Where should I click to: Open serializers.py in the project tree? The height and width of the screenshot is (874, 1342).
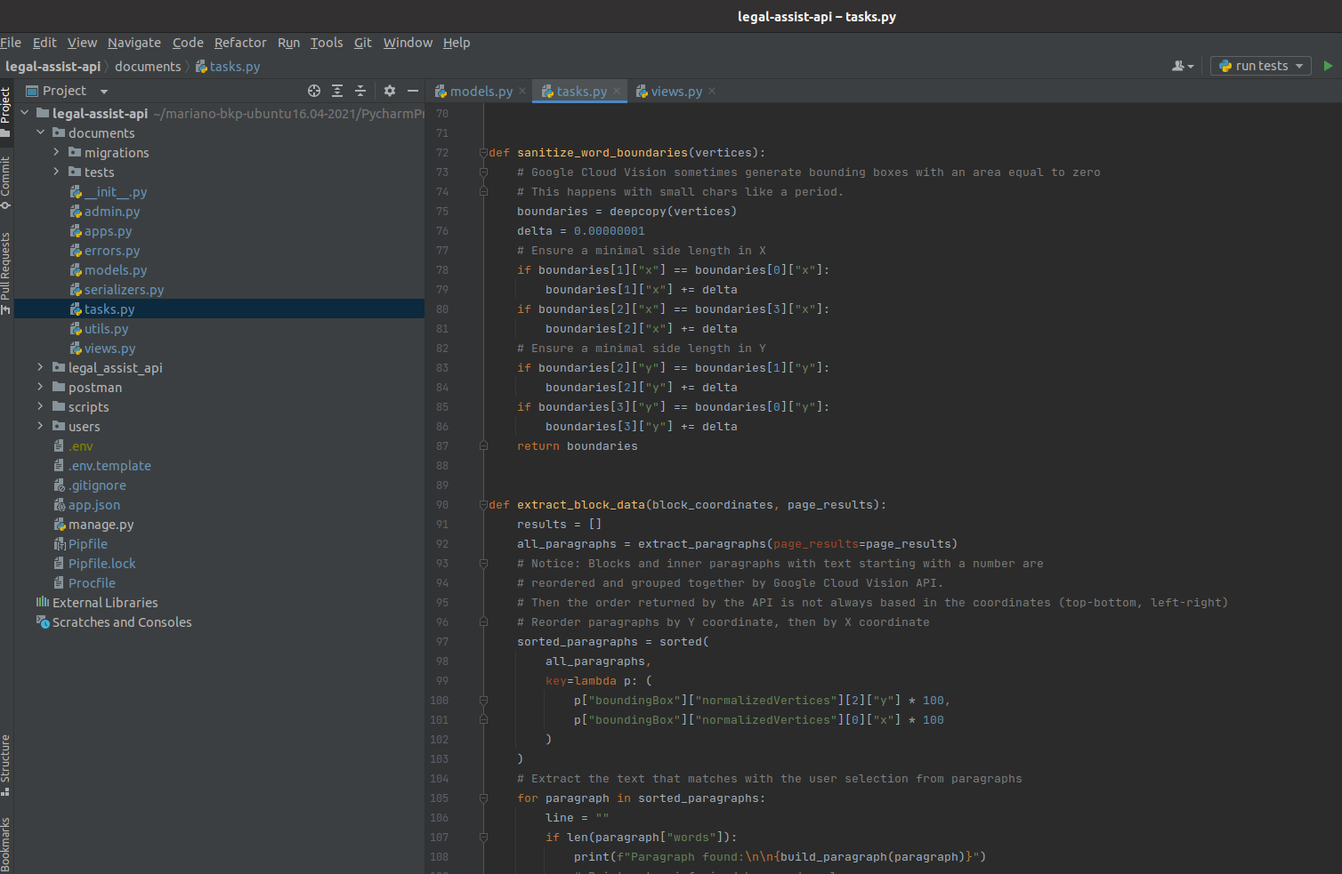(x=124, y=290)
